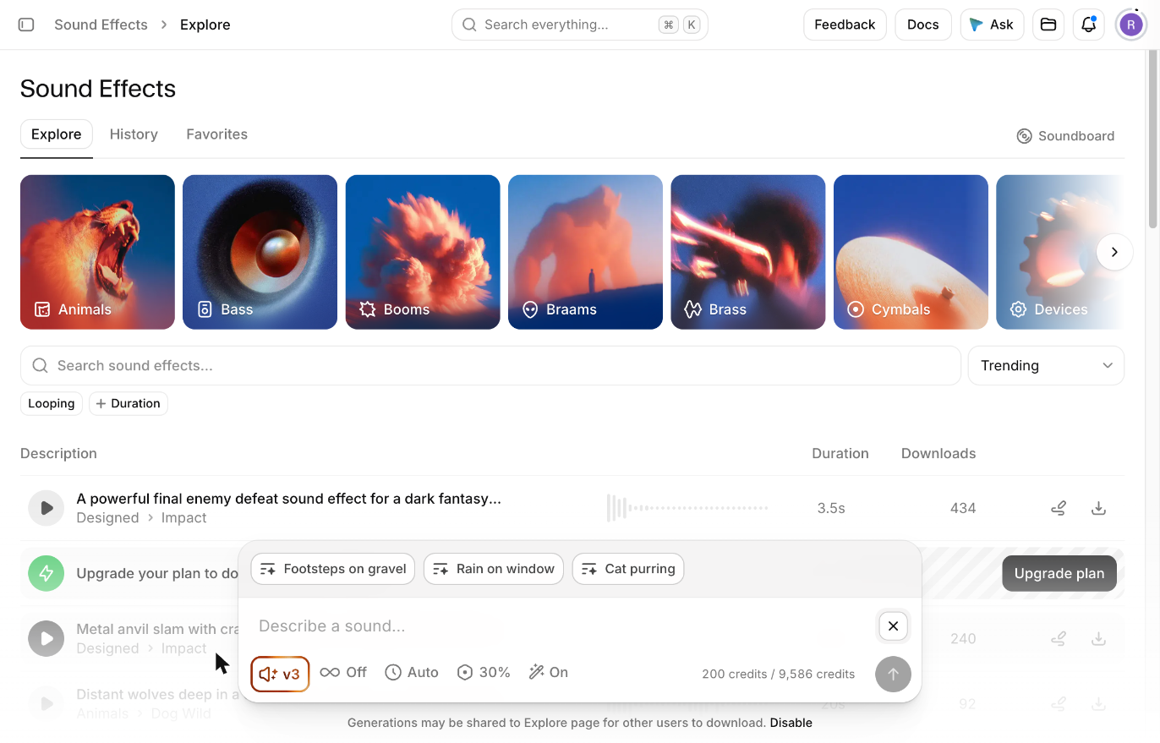
Task: Click the green lightning upgrade icon
Action: 47,573
